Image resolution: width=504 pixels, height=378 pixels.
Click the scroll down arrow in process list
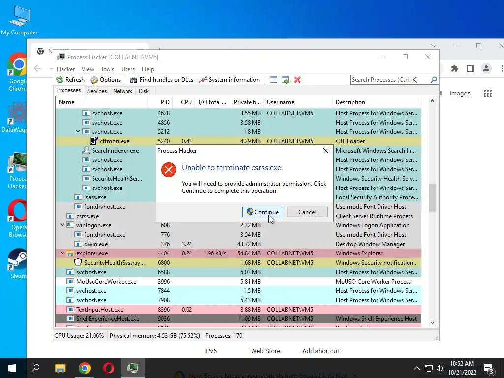click(432, 323)
